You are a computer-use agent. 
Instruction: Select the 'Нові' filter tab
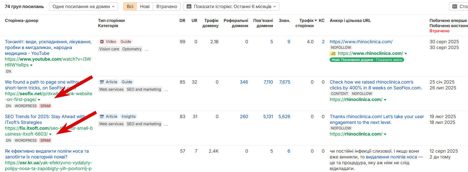(x=145, y=6)
